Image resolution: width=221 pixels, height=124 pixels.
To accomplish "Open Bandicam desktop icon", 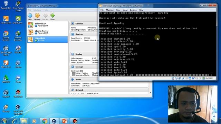I will pos(18,94).
